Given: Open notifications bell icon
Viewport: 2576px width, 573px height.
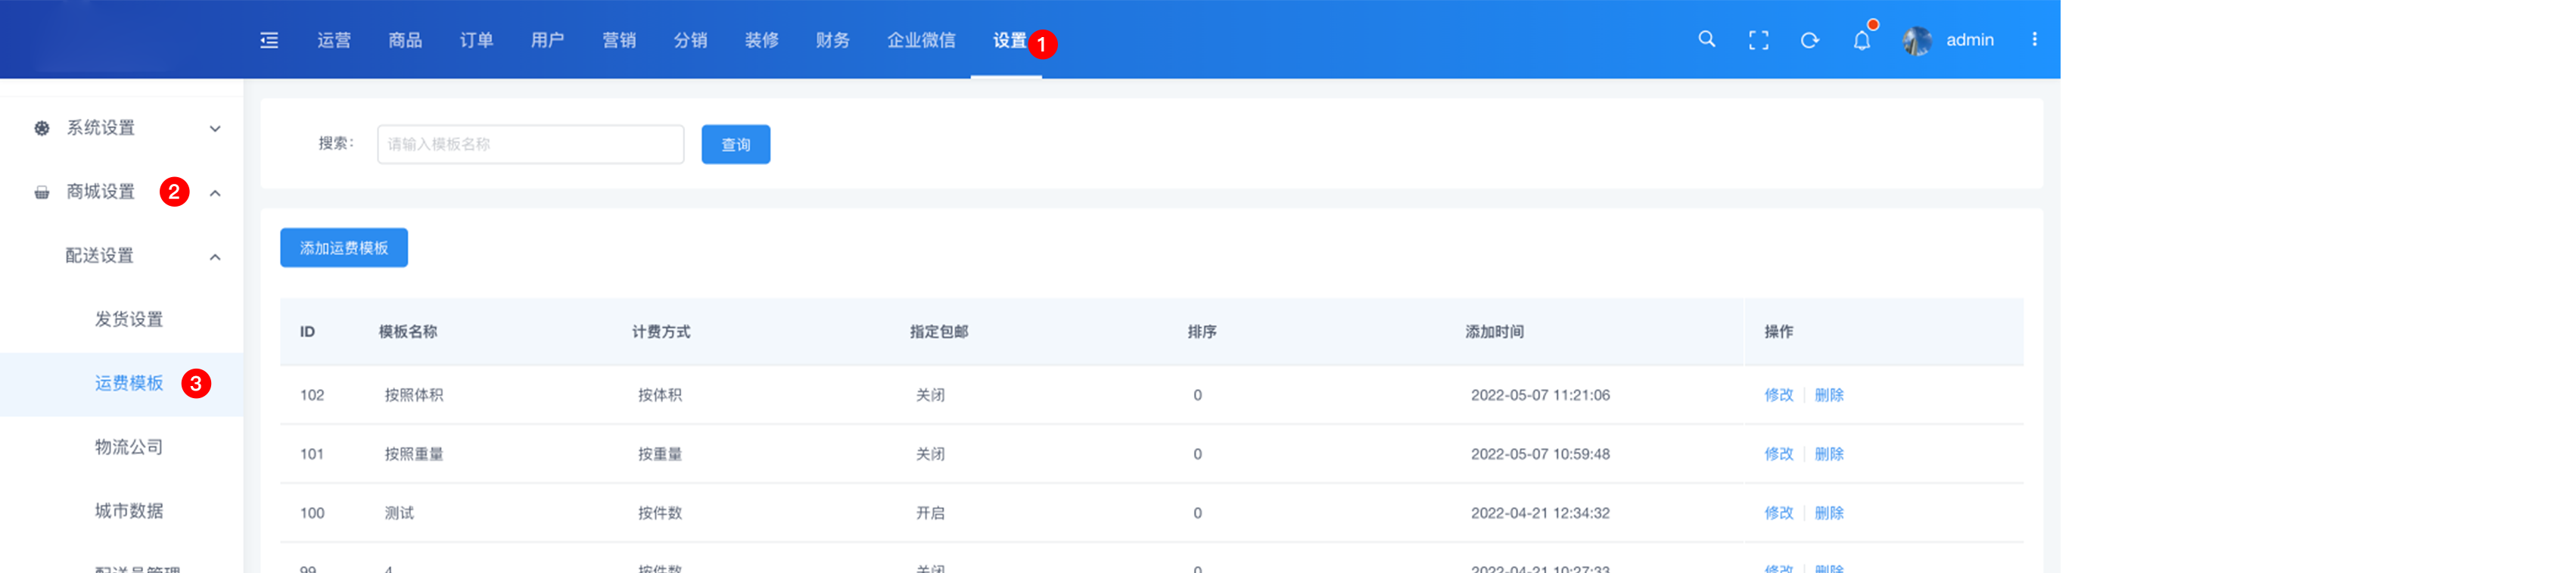Looking at the screenshot, I should coord(1861,41).
